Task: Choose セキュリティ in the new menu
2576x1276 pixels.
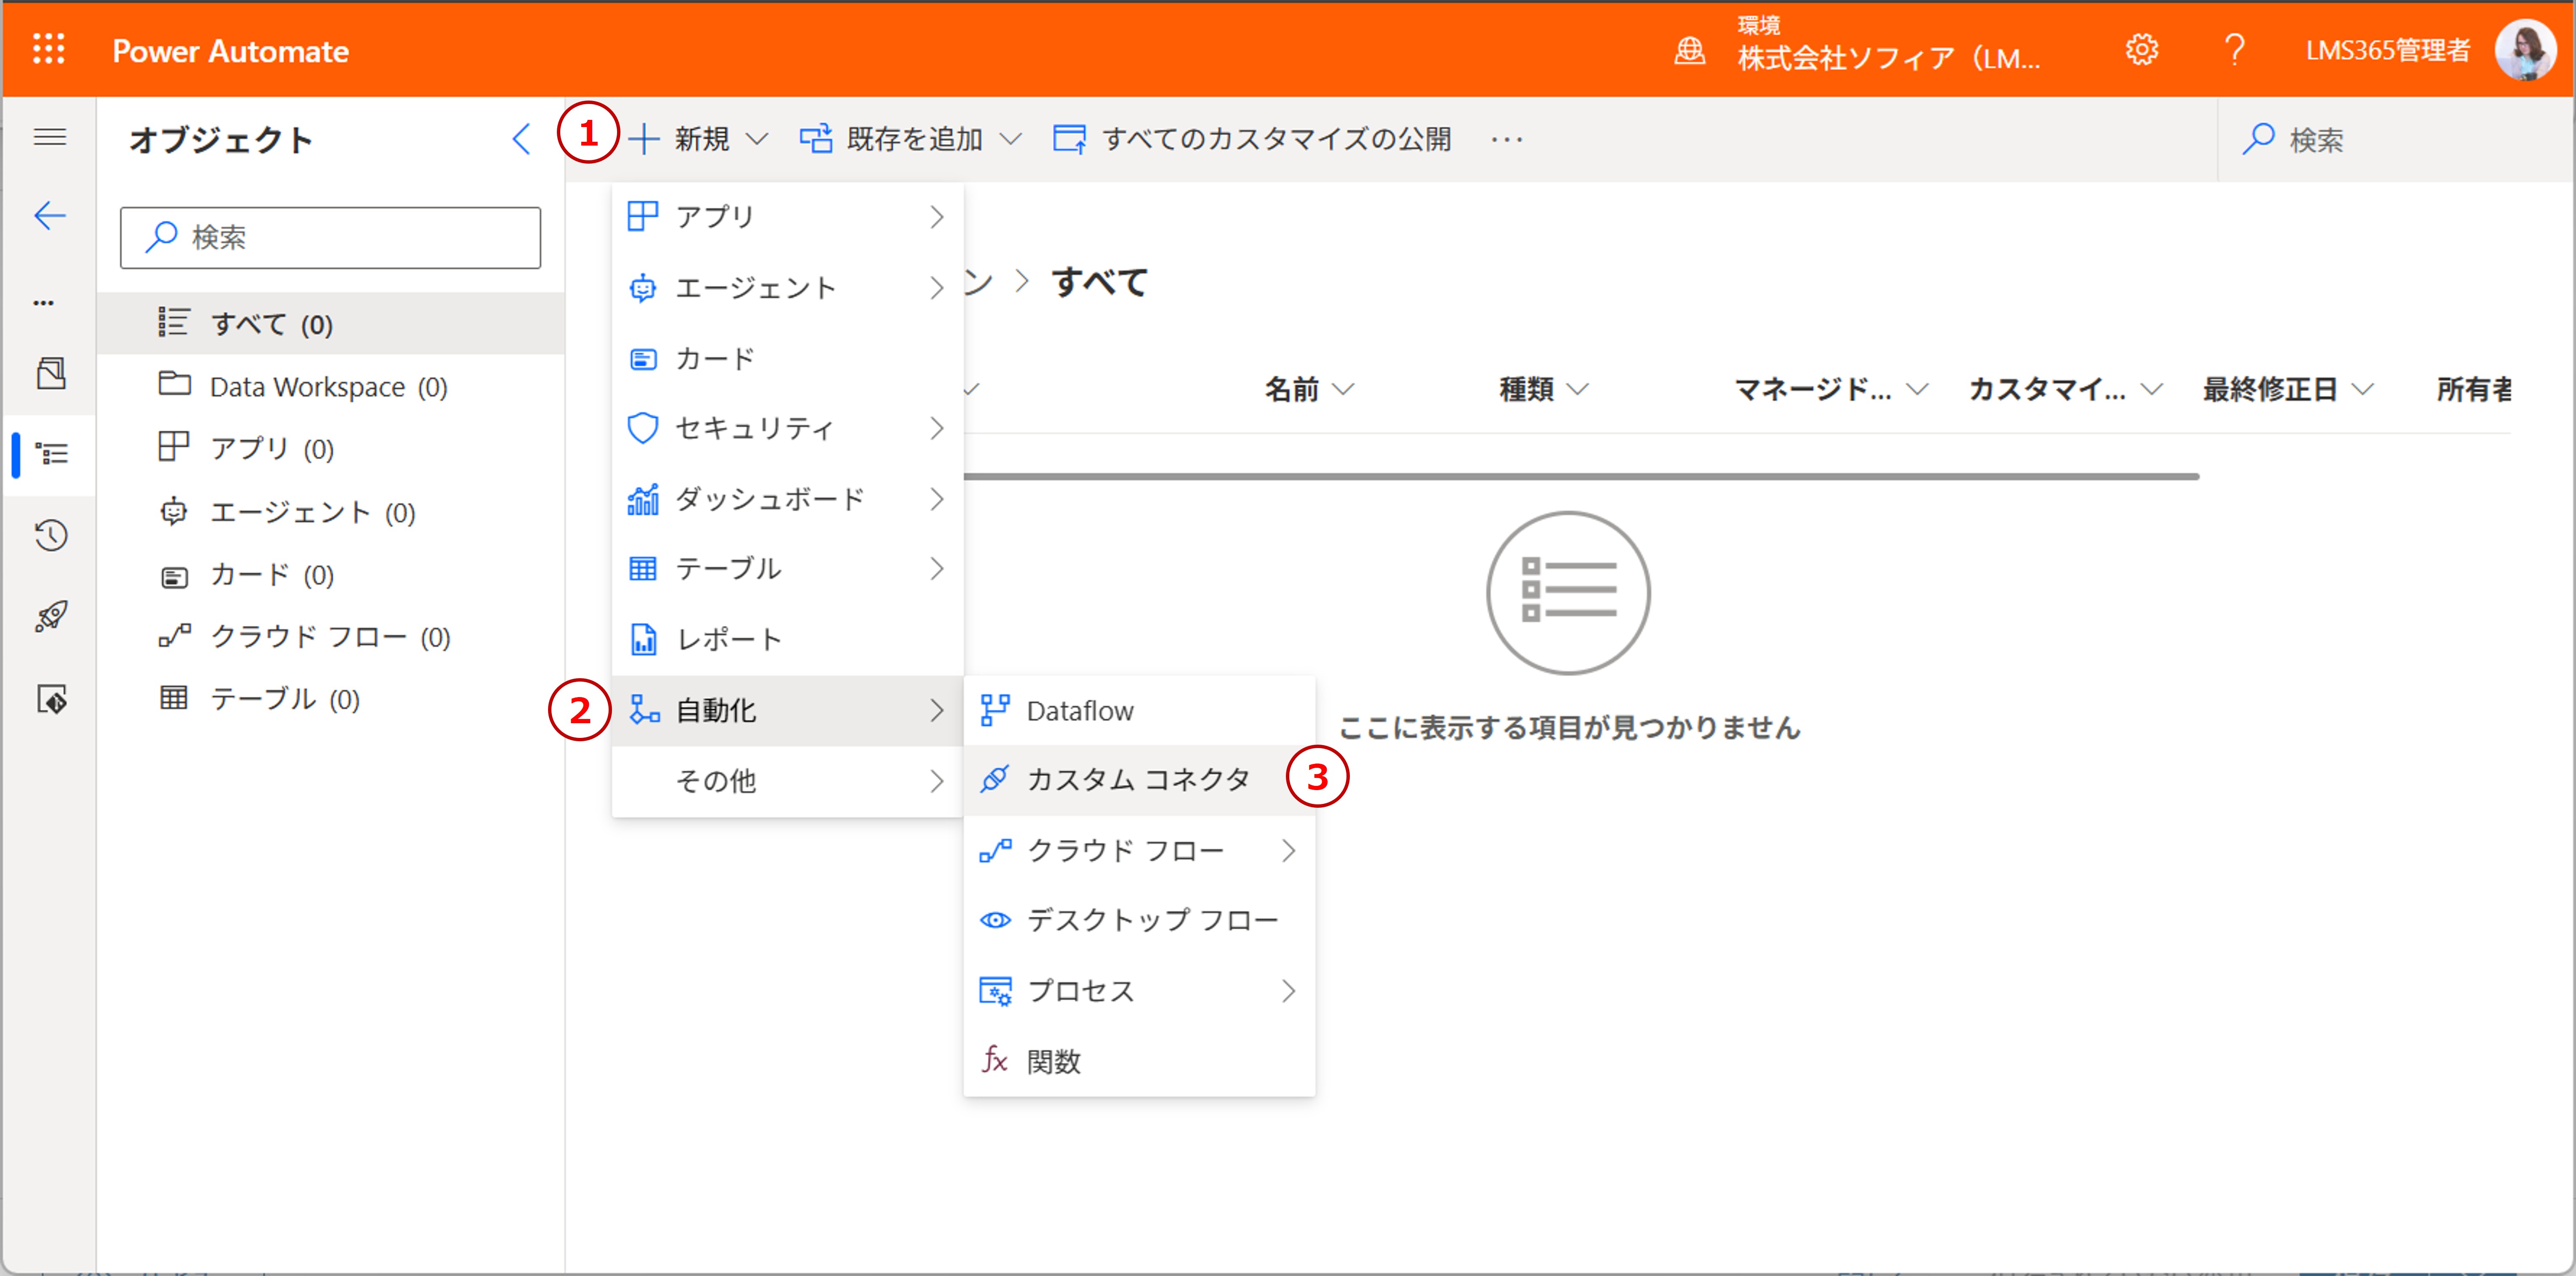Action: pos(787,429)
